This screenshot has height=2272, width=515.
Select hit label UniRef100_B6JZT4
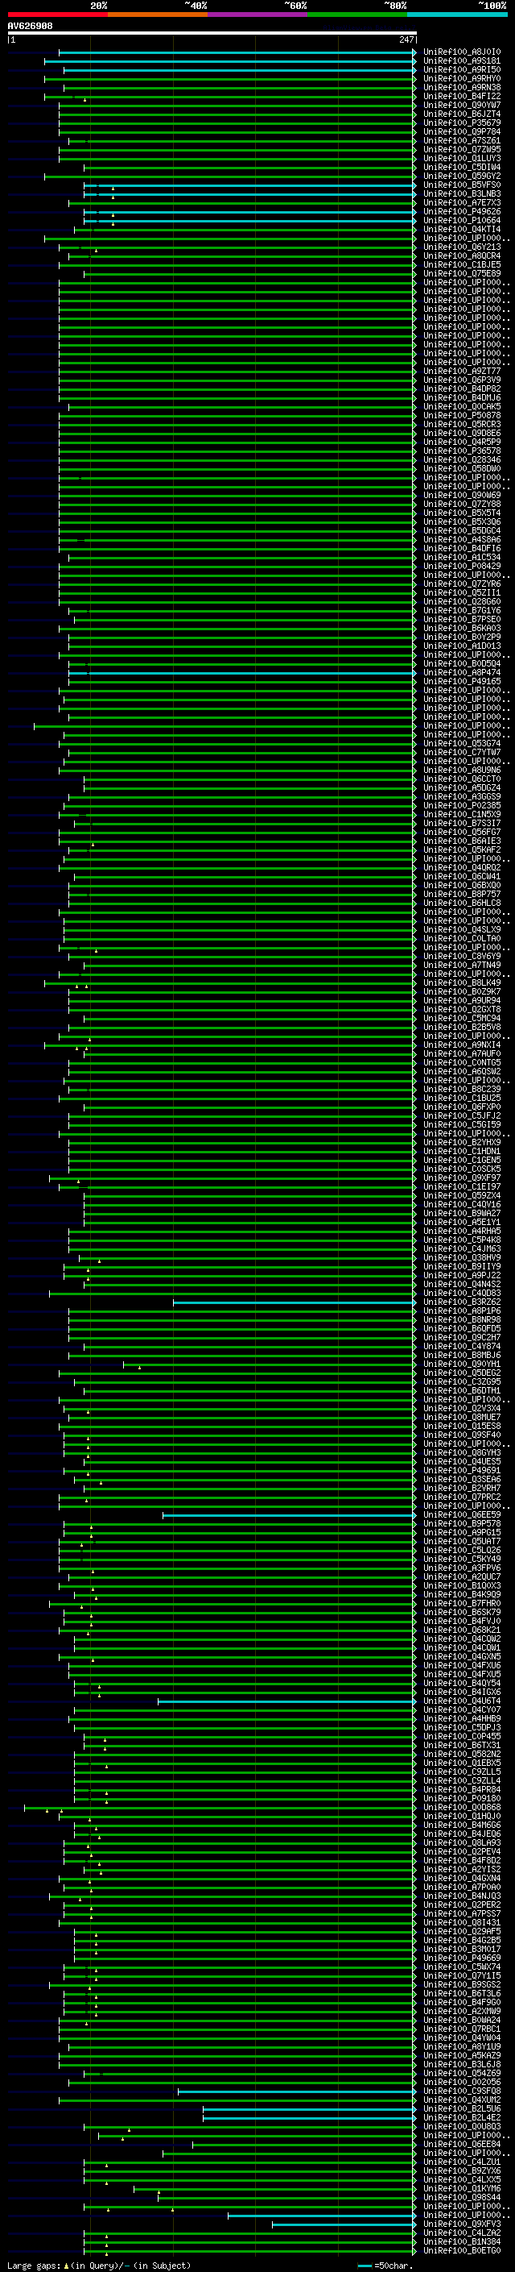pyautogui.click(x=462, y=114)
